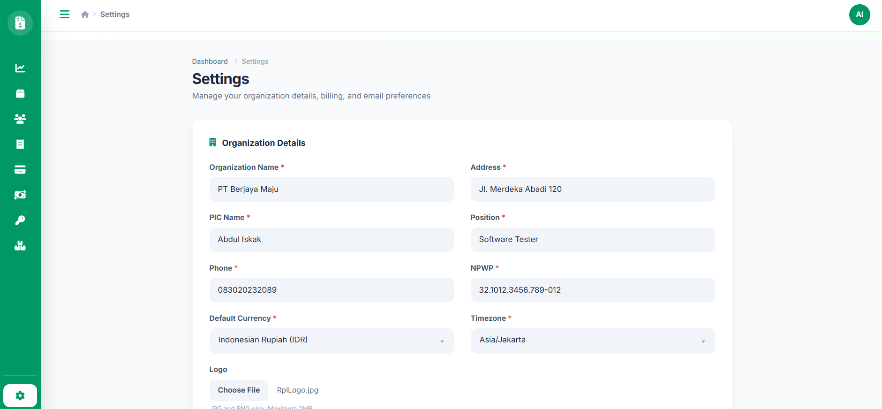Click the app logo in the sidebar

click(20, 23)
